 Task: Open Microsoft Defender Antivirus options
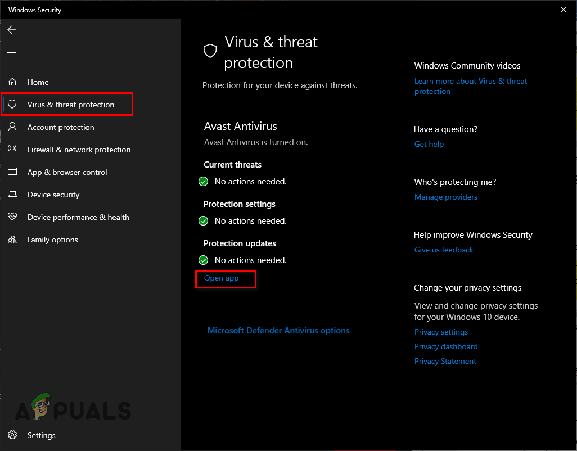click(x=278, y=331)
